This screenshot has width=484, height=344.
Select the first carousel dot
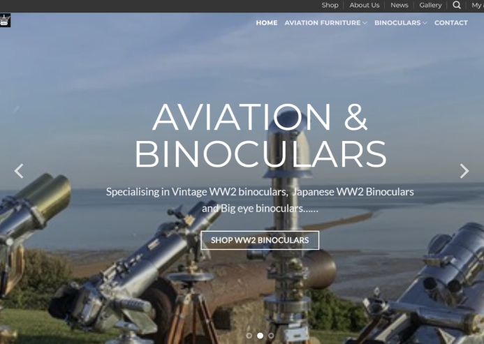pos(249,336)
